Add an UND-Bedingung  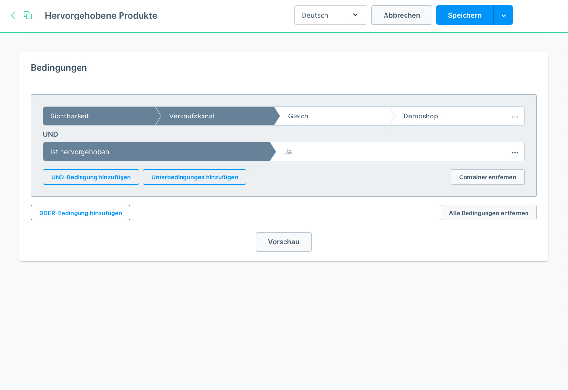[91, 177]
